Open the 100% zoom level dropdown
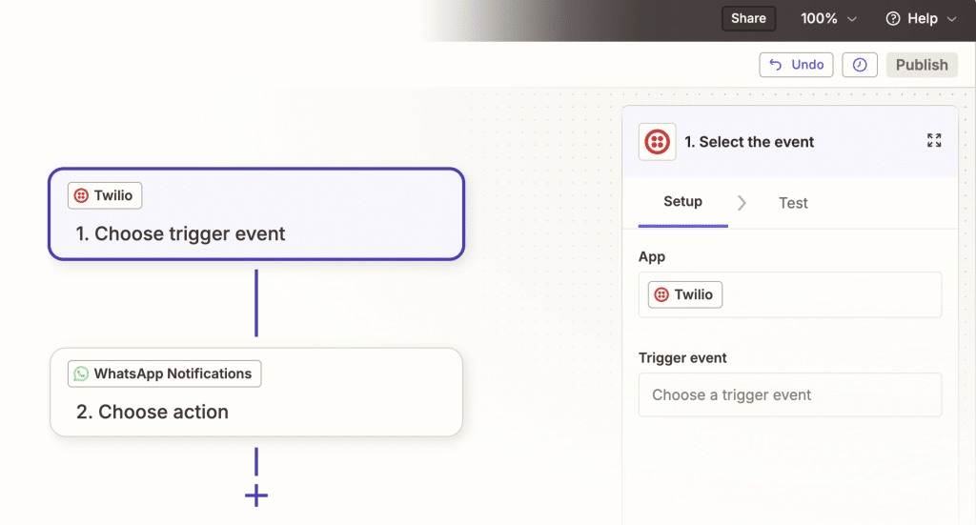The height and width of the screenshot is (525, 976). (828, 18)
